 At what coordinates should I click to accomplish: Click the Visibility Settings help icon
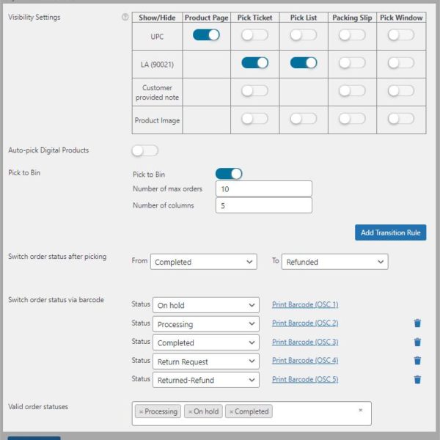pos(125,18)
